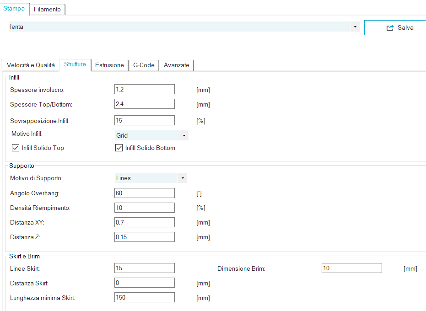Open the Avanzate settings tab
This screenshot has width=426, height=311.
[176, 65]
